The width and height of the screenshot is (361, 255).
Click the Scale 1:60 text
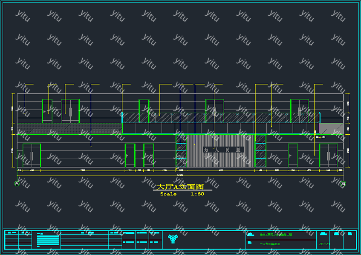tap(182, 194)
